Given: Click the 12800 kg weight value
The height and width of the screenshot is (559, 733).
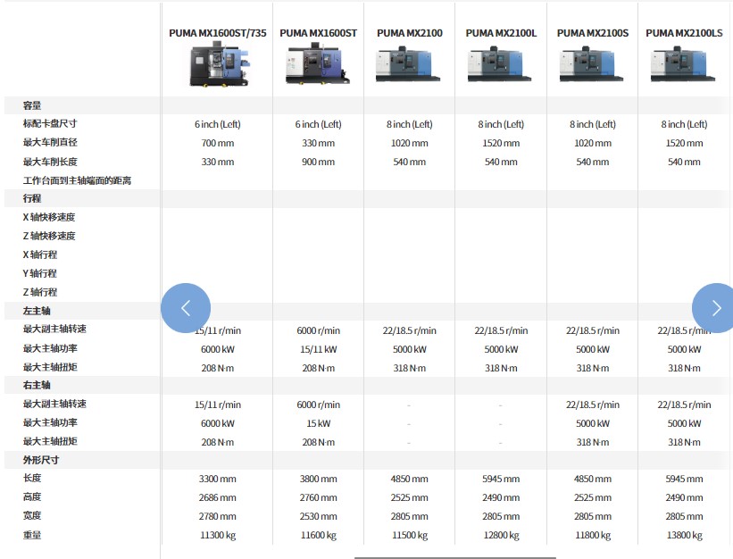Looking at the screenshot, I should pyautogui.click(x=501, y=535).
